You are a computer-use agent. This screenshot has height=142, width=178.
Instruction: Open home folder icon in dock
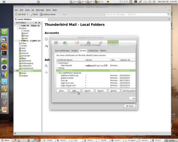tap(4, 60)
